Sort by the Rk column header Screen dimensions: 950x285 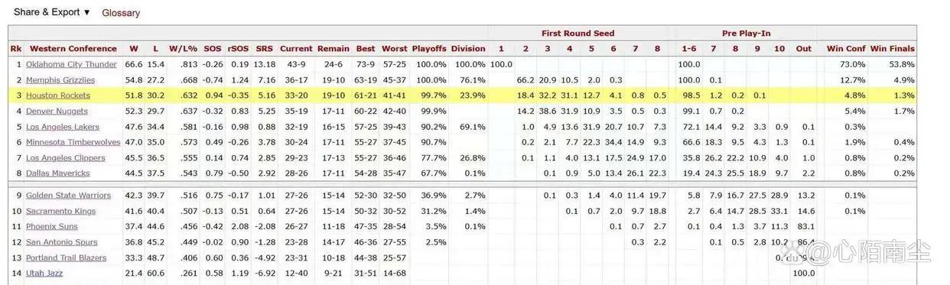click(x=16, y=49)
